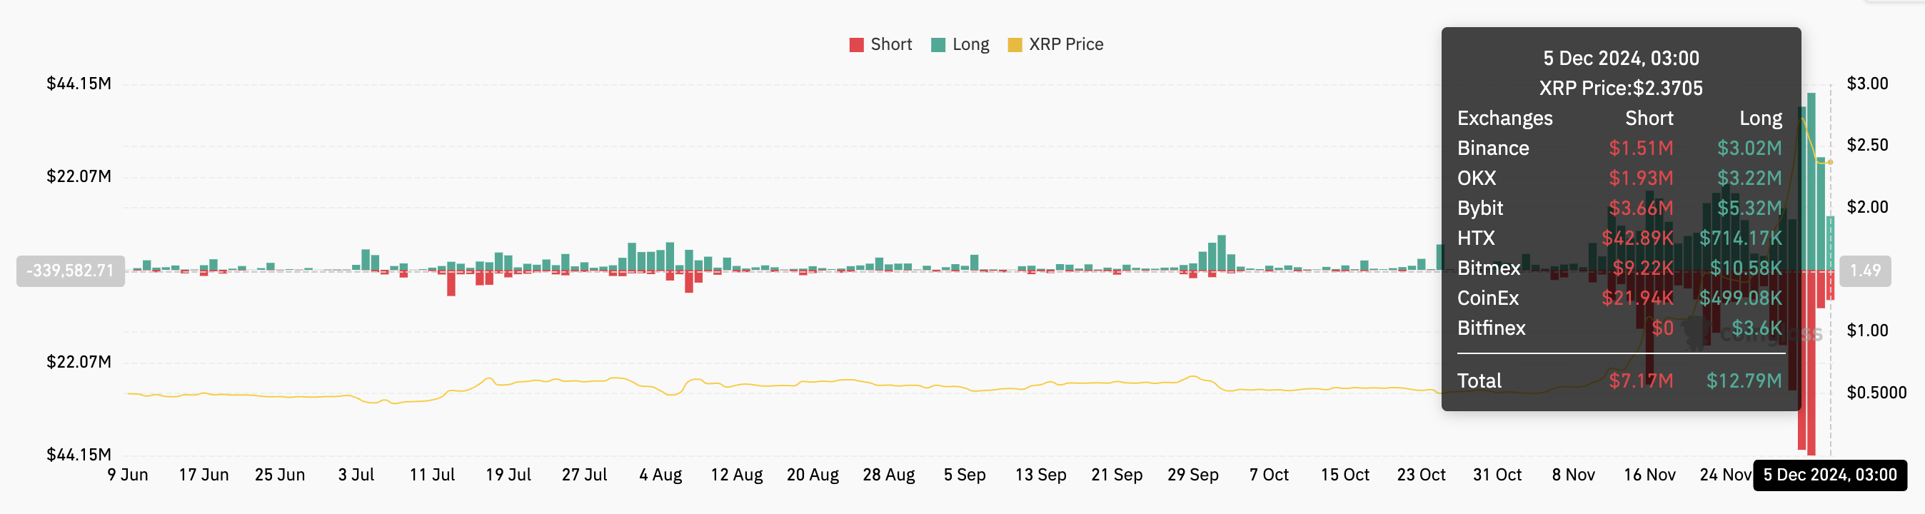Click the $3.00 right axis price label

(x=1866, y=83)
